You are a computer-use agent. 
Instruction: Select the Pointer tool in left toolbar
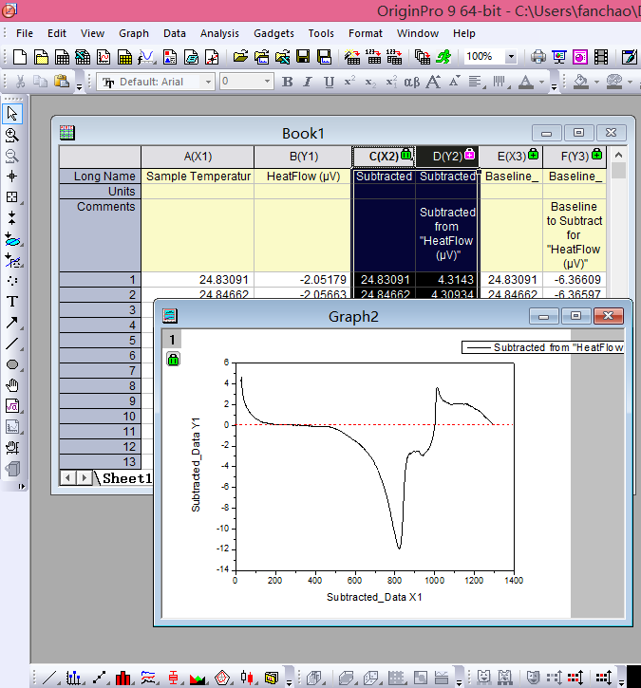(x=12, y=114)
